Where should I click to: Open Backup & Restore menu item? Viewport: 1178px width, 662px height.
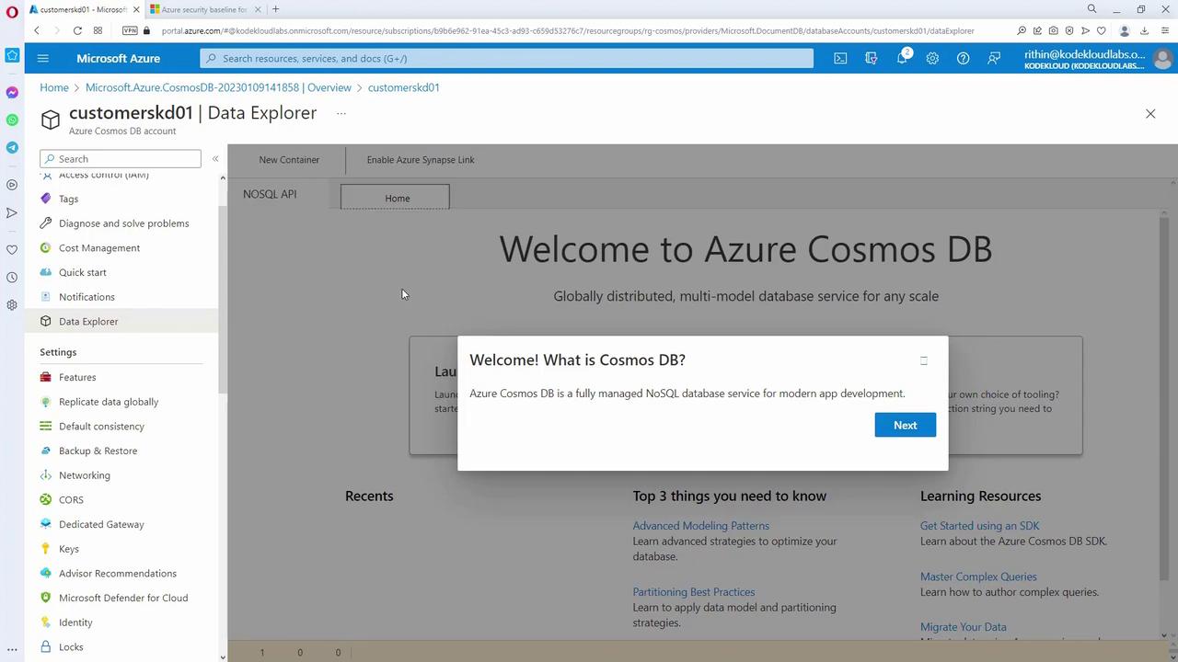98,451
